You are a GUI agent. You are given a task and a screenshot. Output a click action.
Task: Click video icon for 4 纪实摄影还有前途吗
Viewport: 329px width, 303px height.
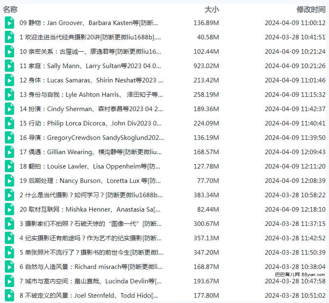click(9, 238)
